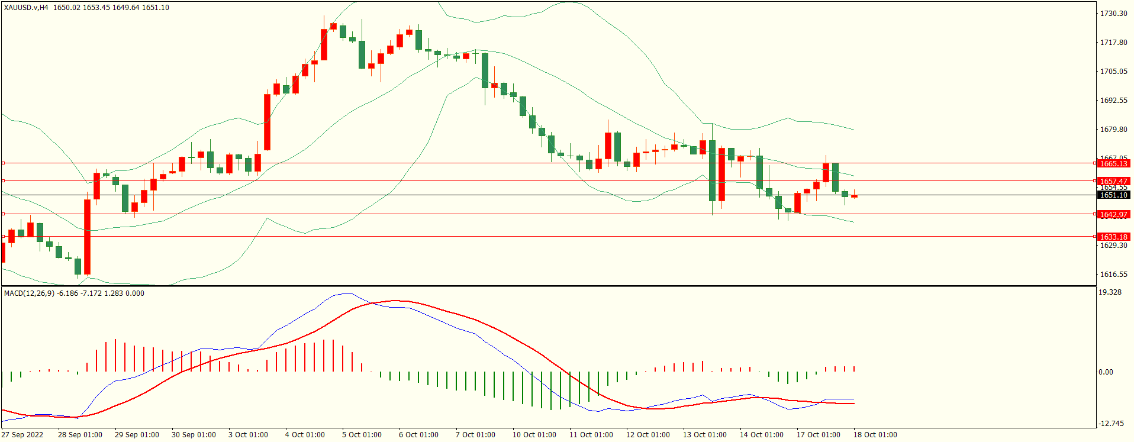The image size is (1134, 442).
Task: Click the 3 Oct 01:00 time label
Action: coord(248,434)
